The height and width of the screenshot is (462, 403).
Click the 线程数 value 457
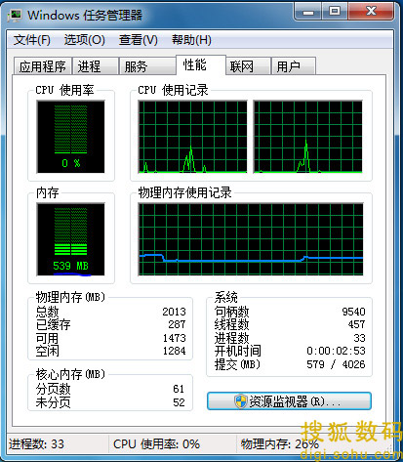356,324
